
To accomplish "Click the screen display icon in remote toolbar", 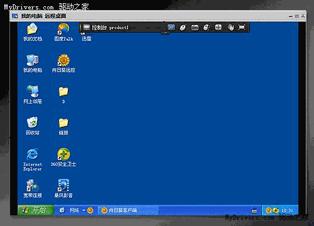I will coord(171,28).
